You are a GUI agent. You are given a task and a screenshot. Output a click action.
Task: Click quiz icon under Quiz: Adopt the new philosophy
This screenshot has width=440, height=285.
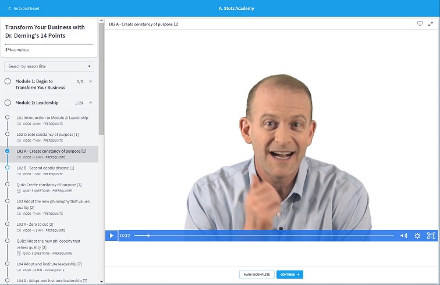tap(19, 253)
